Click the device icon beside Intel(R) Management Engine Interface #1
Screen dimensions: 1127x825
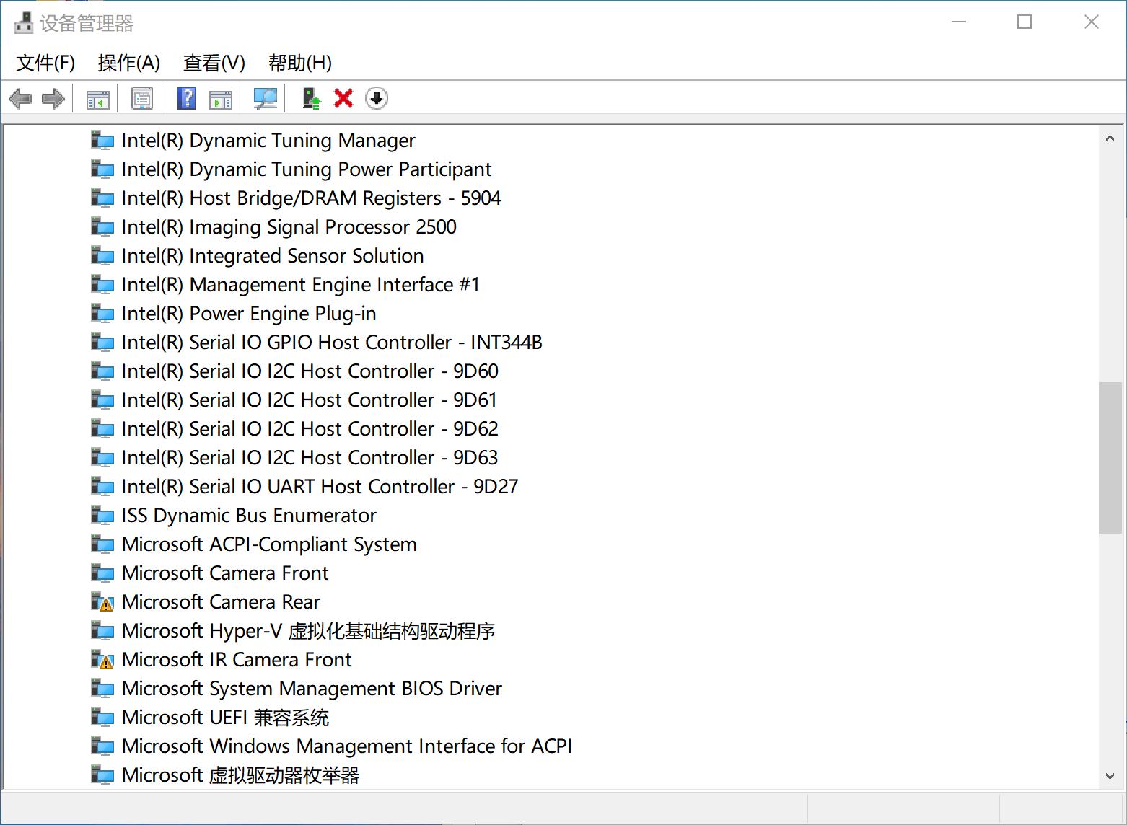(x=102, y=284)
